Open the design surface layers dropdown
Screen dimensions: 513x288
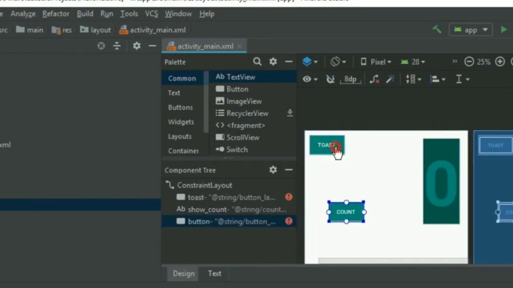coord(310,62)
